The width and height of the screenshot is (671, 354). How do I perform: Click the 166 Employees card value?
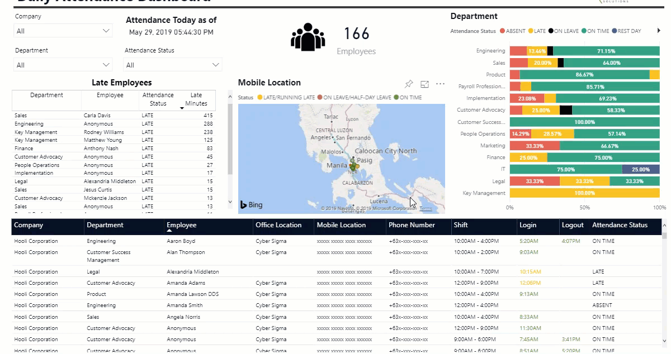356,34
